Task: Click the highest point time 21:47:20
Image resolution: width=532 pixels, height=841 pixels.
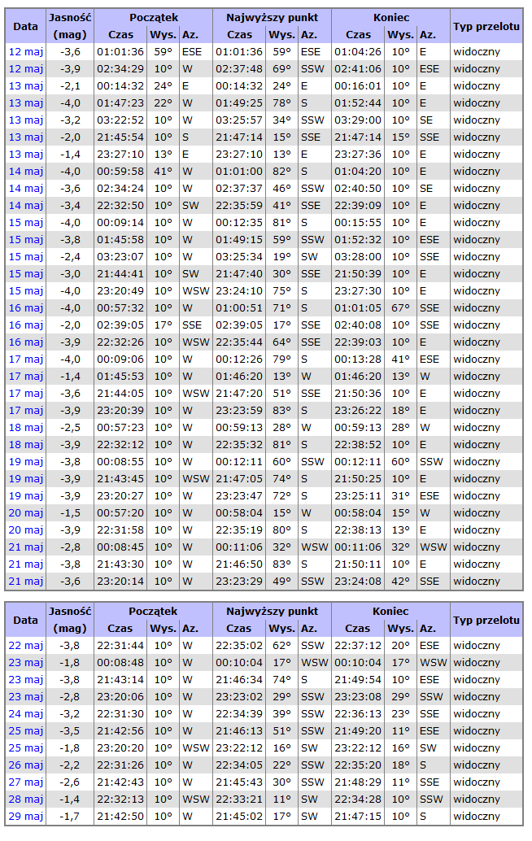Action: [x=239, y=394]
